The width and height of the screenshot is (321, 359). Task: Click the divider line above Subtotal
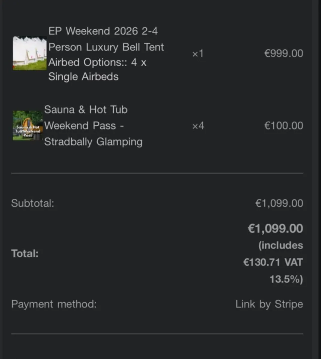(157, 173)
